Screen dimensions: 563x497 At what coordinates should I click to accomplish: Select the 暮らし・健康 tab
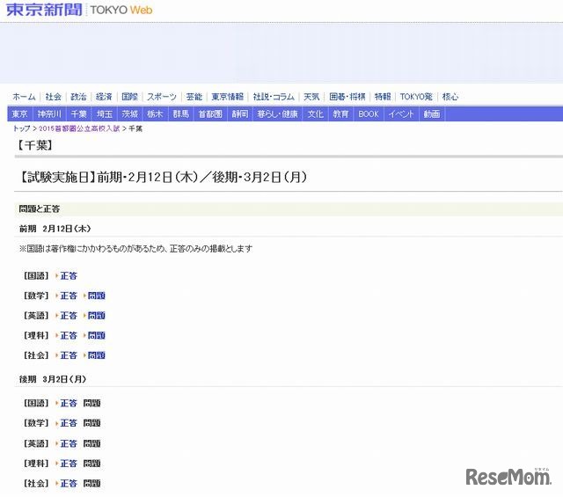(x=277, y=114)
